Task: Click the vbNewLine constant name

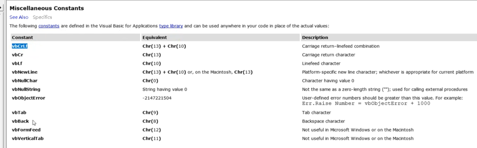Action: 25,72
